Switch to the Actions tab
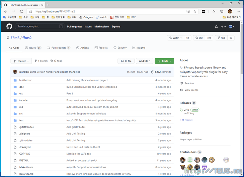244x177 pixels. pyautogui.click(x=82, y=48)
